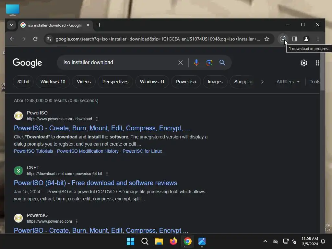
Task: Click the muted volume tray icon
Action: coord(294,241)
